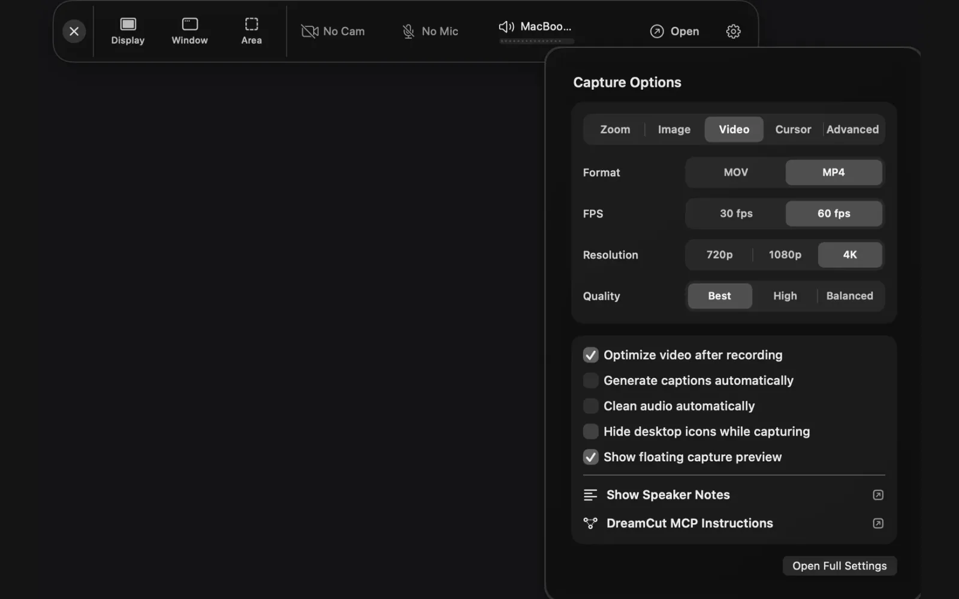Set resolution to 1080p
The image size is (959, 599).
pos(785,255)
